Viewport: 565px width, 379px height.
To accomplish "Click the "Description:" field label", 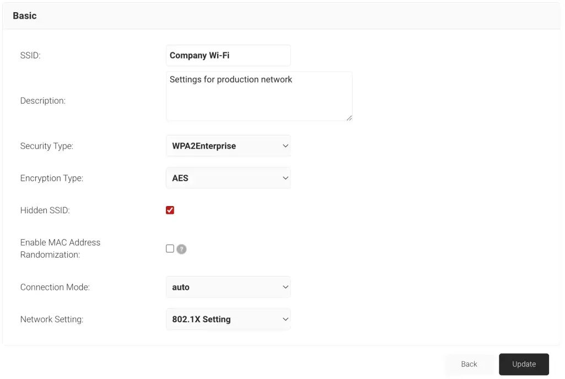I will pos(43,101).
